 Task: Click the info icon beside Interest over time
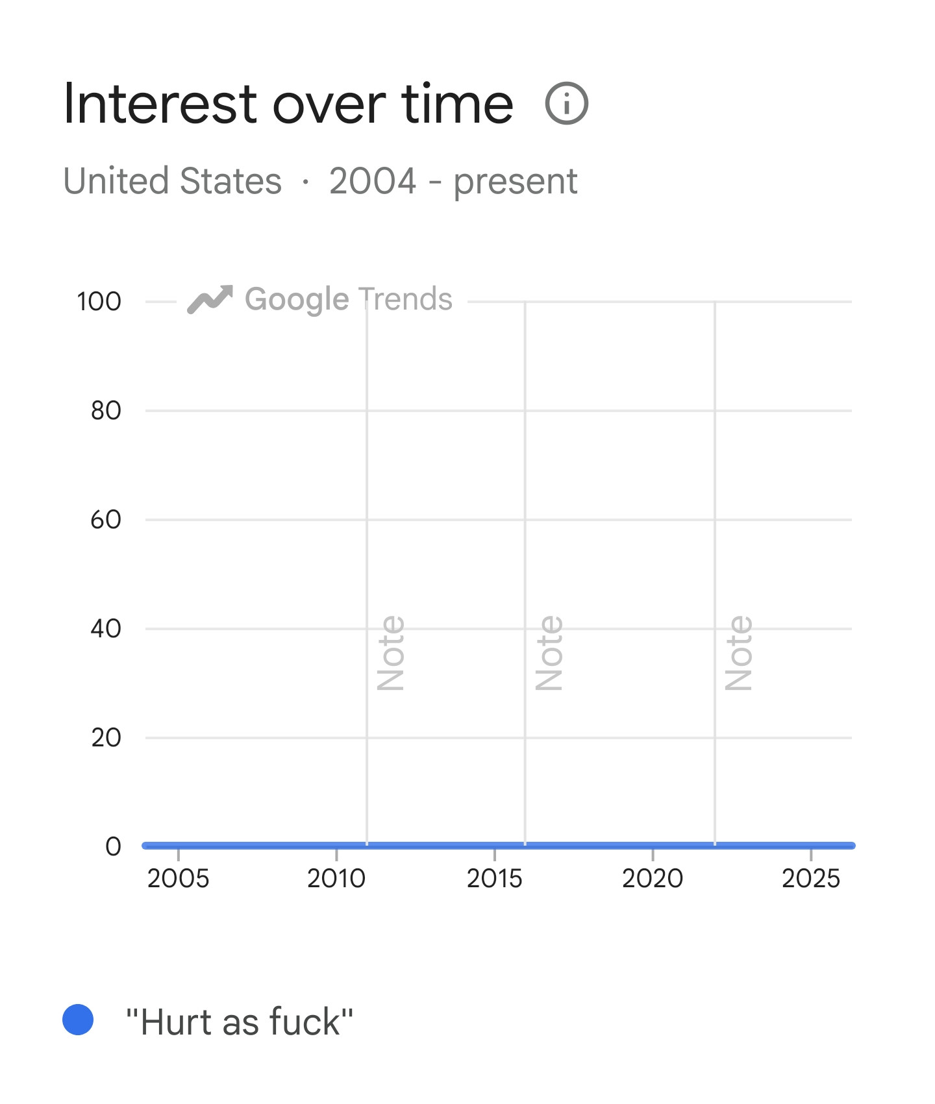pos(566,103)
